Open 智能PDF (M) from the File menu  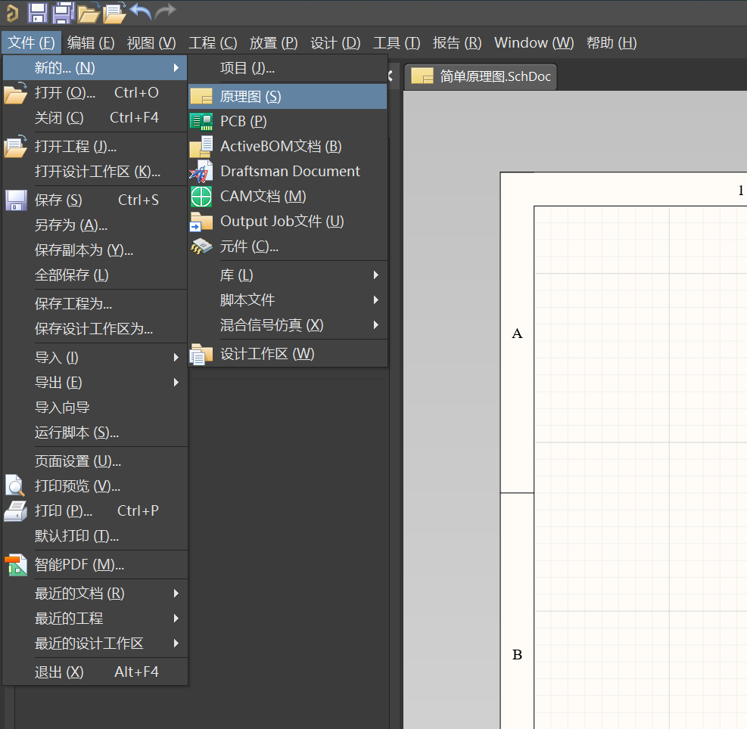tap(79, 565)
